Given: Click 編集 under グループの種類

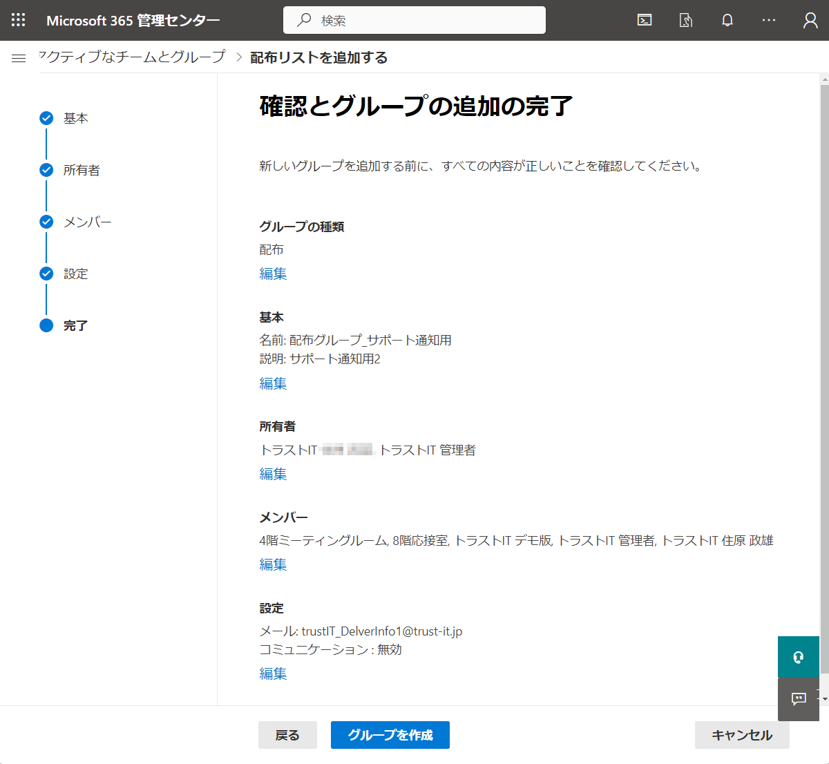Looking at the screenshot, I should (x=273, y=274).
